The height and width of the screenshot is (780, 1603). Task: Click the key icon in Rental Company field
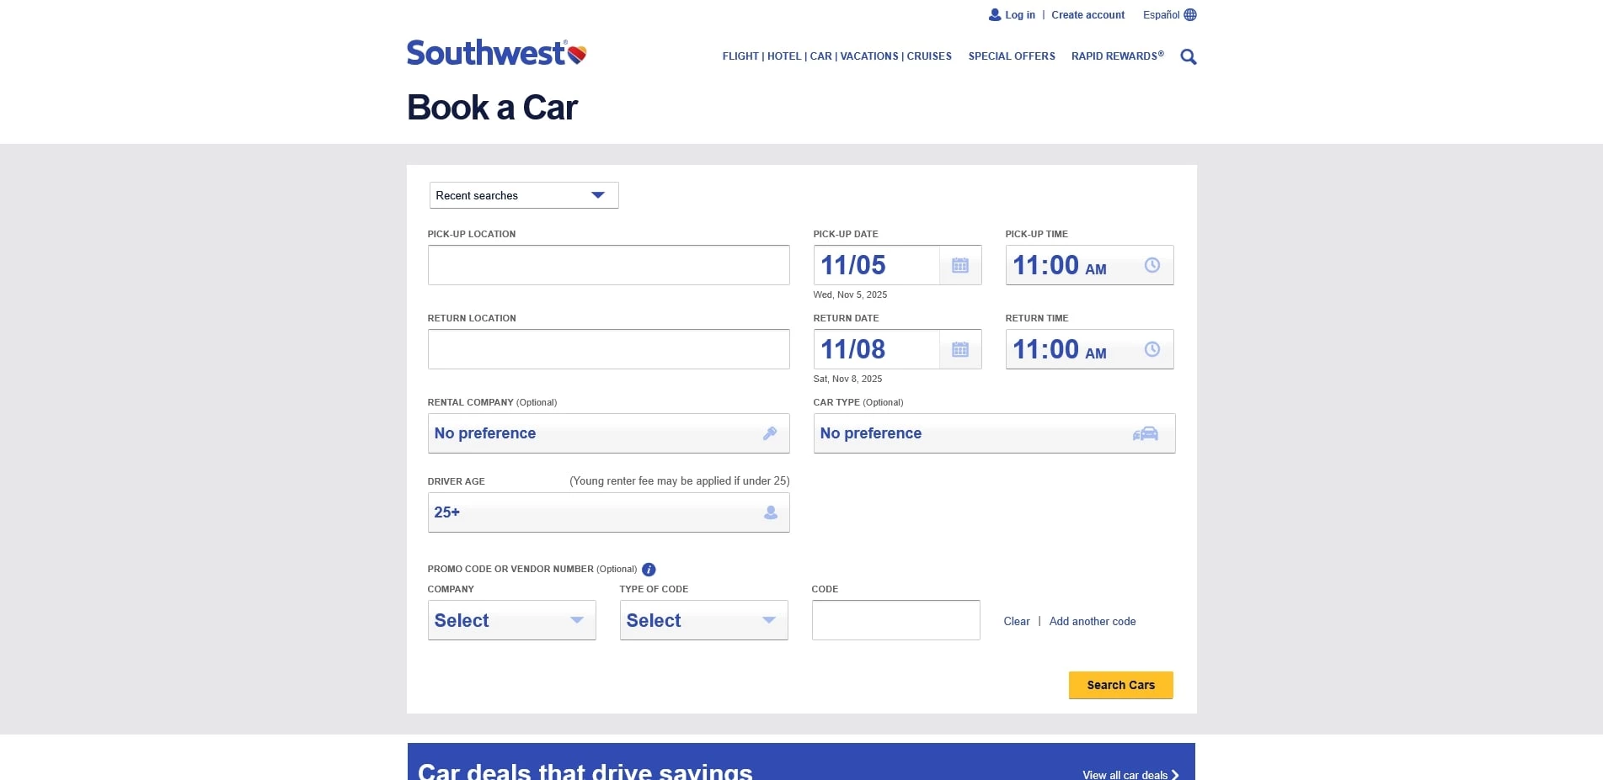[x=770, y=433]
